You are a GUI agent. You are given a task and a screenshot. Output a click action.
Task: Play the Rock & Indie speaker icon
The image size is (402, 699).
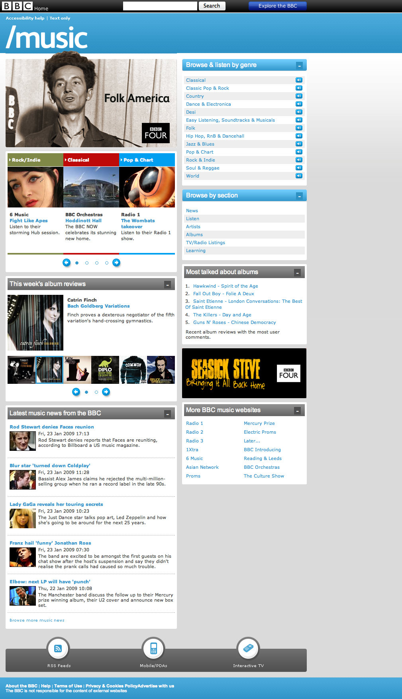[299, 160]
